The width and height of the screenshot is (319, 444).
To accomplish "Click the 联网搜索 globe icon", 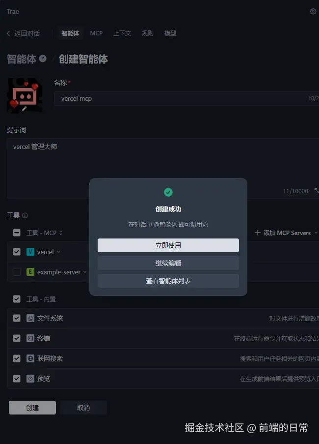I will tap(30, 358).
